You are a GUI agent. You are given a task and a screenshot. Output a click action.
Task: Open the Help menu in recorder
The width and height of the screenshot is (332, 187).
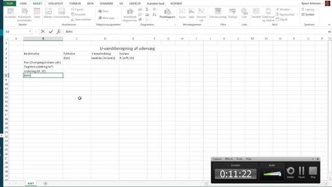[248, 159]
